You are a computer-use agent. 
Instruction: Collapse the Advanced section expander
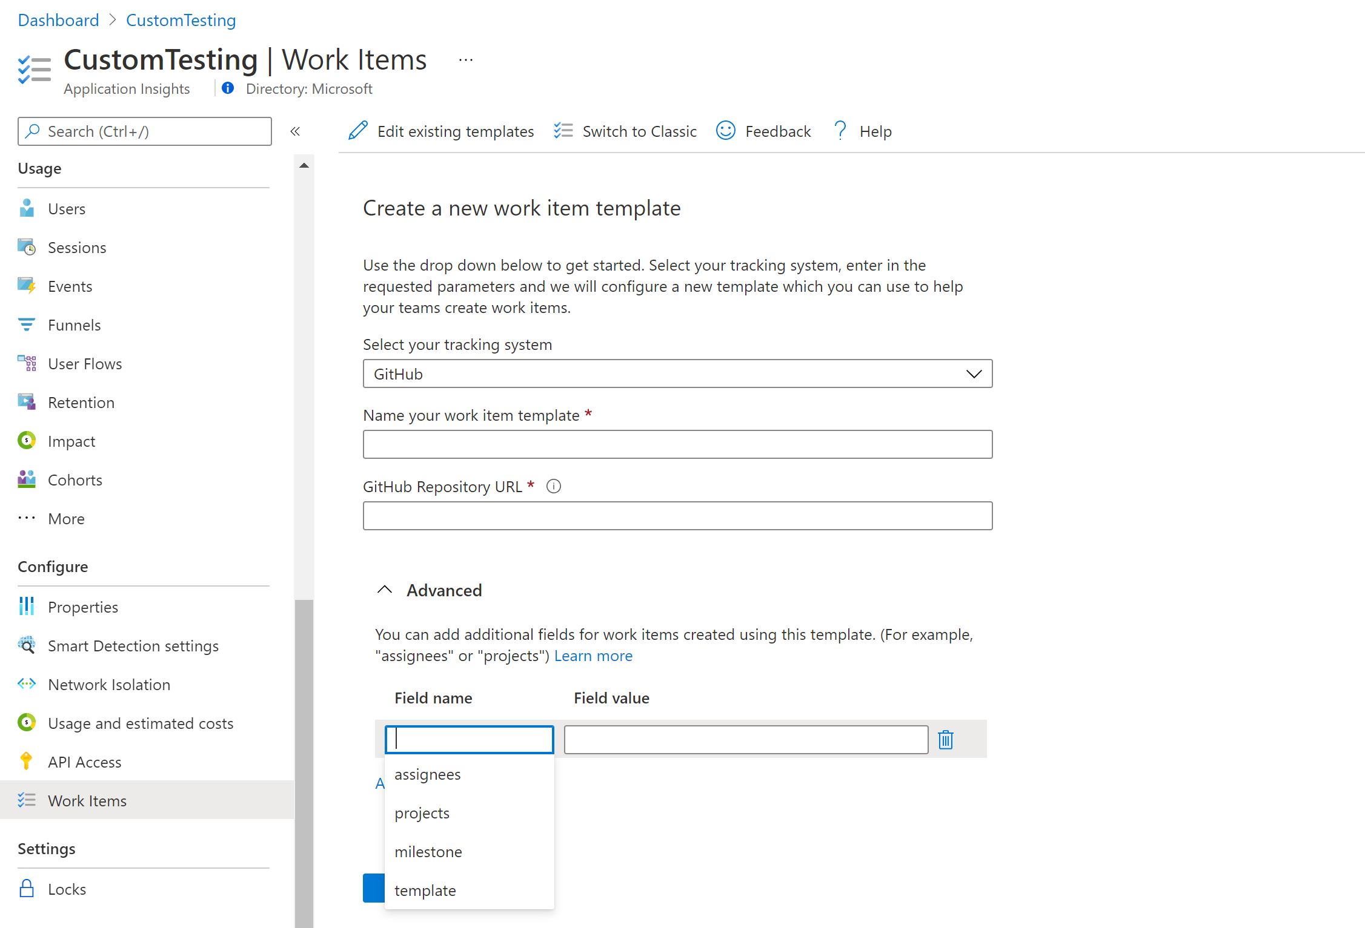coord(385,590)
